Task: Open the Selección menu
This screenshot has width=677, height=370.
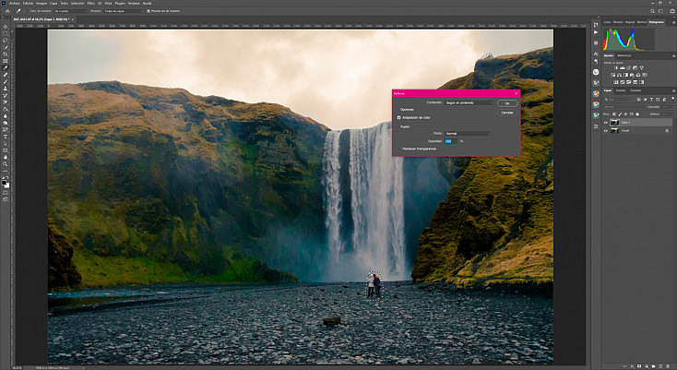Action: coord(77,3)
